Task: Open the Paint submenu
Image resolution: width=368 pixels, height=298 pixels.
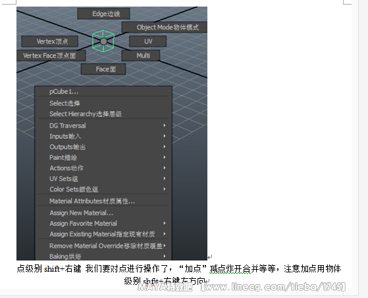Action: pyautogui.click(x=103, y=157)
